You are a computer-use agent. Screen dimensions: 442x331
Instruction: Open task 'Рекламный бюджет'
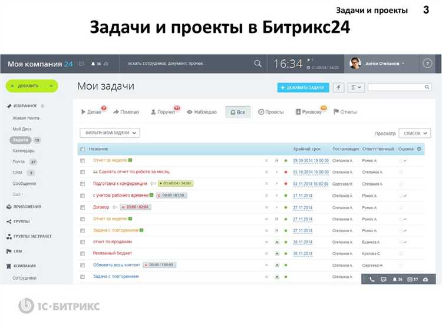click(x=113, y=253)
